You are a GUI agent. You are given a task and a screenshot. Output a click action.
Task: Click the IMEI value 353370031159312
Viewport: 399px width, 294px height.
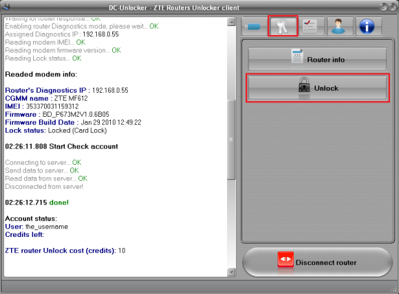52,106
